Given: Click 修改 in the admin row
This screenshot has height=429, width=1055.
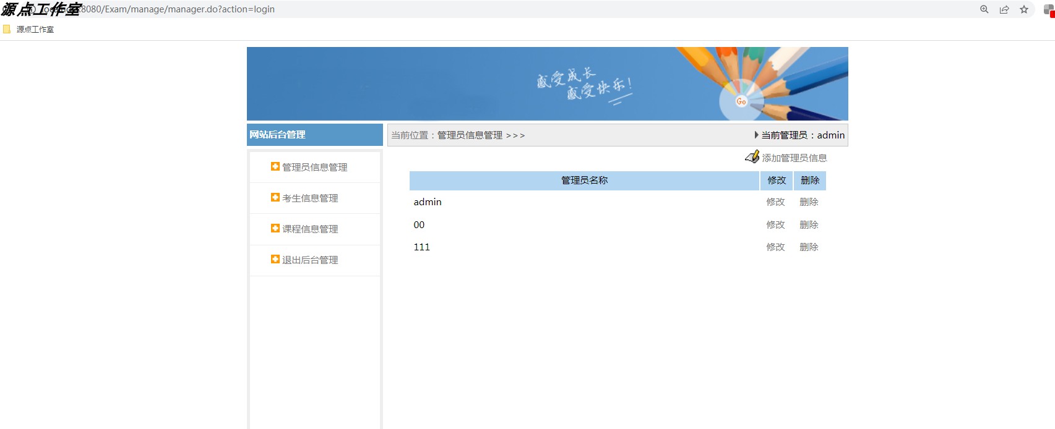Looking at the screenshot, I should (775, 202).
